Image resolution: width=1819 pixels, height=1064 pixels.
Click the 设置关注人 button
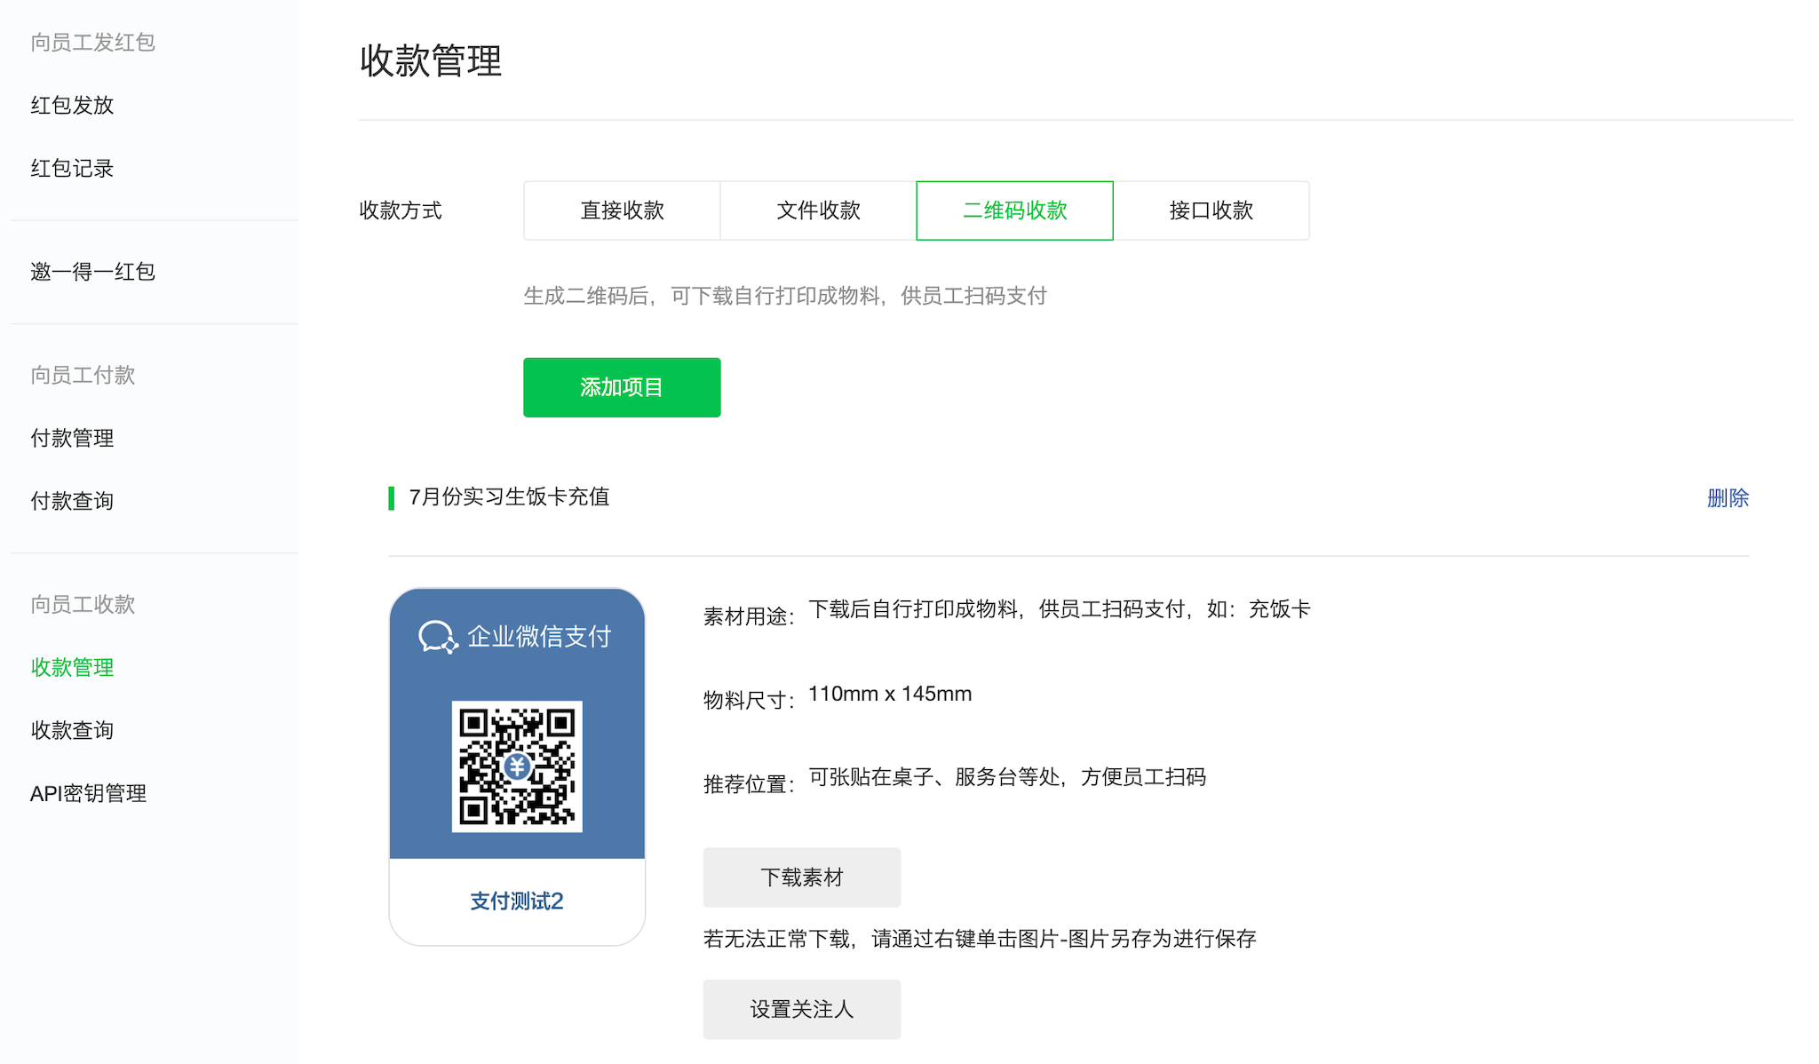tap(801, 1010)
